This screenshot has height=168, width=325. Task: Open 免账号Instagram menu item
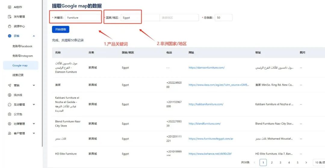(23, 56)
